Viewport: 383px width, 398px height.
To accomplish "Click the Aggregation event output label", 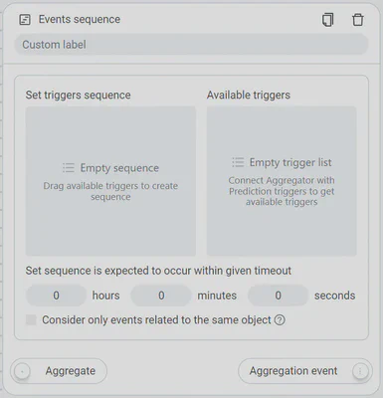I will 293,371.
